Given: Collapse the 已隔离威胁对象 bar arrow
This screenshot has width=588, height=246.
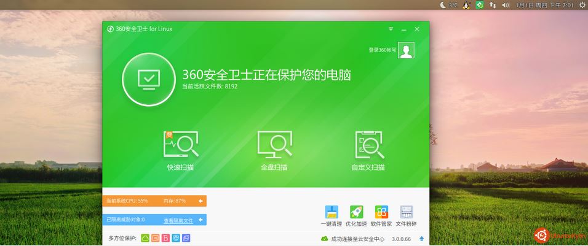Looking at the screenshot, I should click(201, 220).
